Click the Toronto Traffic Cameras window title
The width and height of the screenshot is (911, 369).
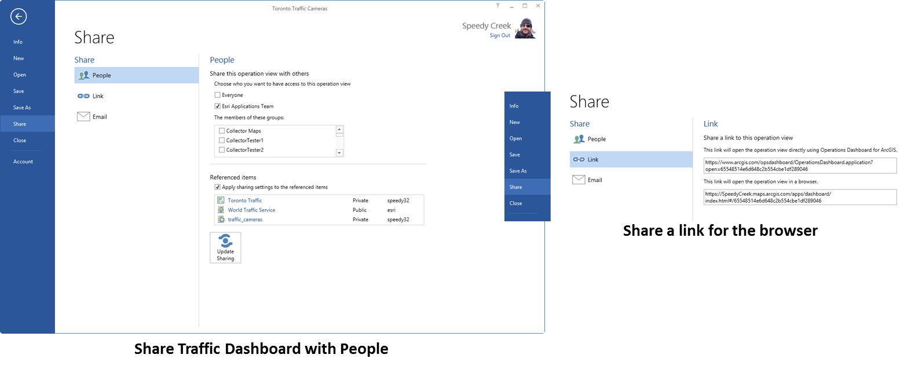point(299,9)
